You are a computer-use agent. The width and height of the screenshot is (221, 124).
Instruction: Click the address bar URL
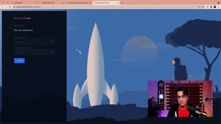[28, 7]
